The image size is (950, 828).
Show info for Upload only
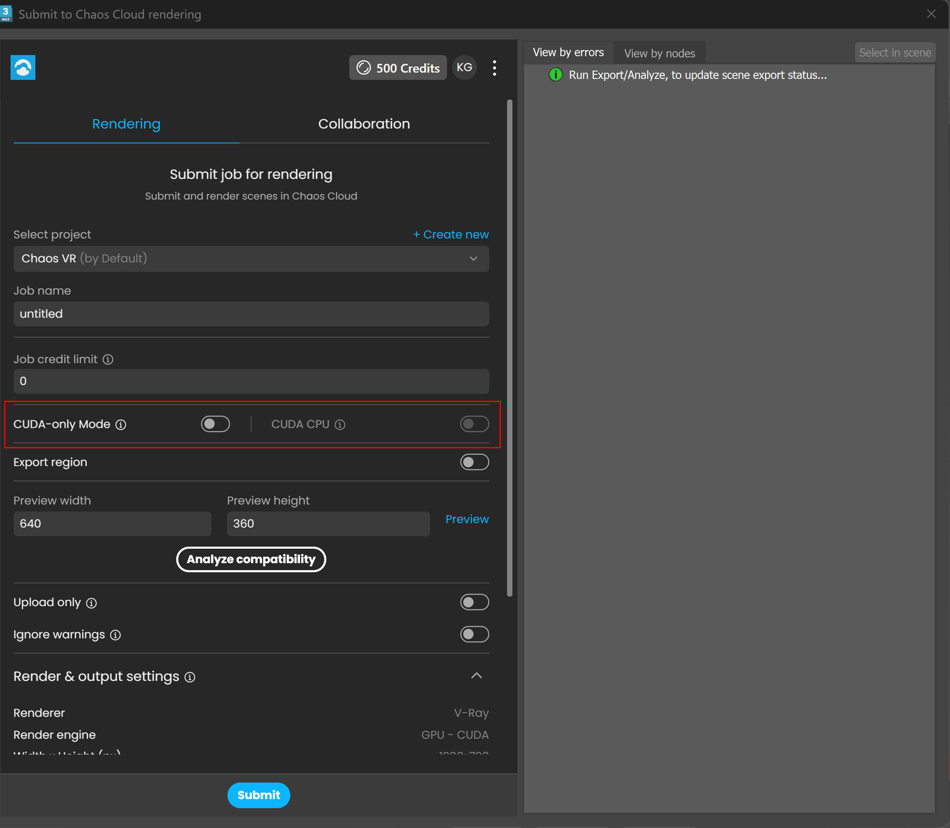tap(91, 603)
